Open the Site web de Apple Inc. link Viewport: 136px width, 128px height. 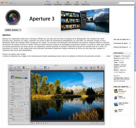pyautogui.click(x=122, y=39)
